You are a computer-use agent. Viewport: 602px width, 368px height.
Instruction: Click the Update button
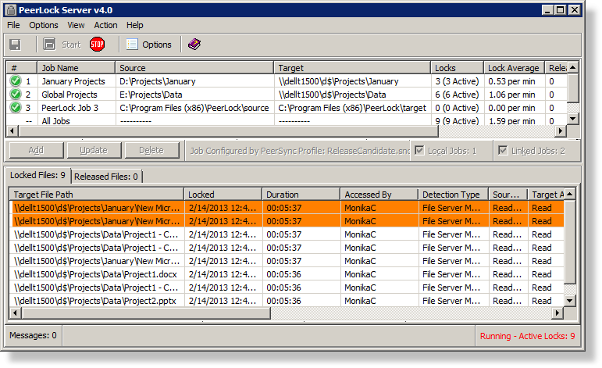point(94,150)
